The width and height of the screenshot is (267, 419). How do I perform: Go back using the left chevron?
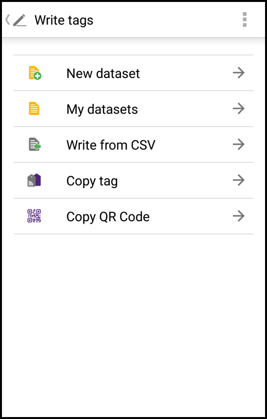[7, 20]
